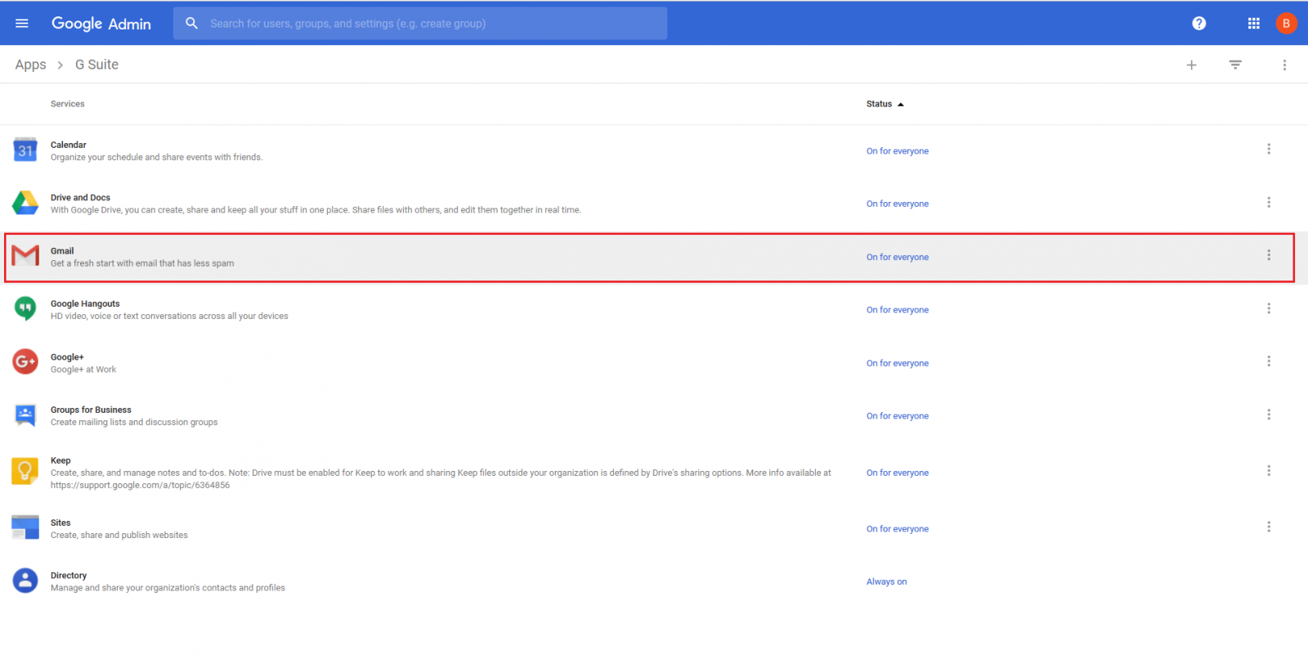Open the account avatar B
Viewport: 1308px width, 664px height.
[x=1286, y=24]
